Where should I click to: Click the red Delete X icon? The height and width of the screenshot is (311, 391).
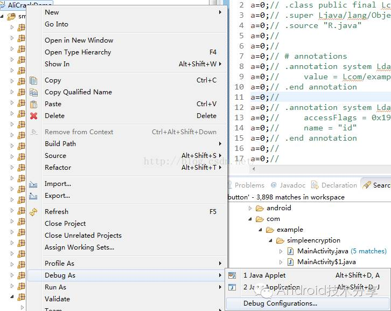[33, 116]
